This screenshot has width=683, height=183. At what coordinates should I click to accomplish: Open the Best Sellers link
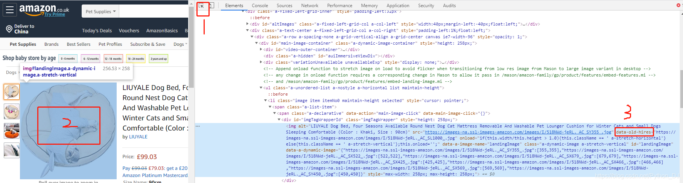pos(79,44)
